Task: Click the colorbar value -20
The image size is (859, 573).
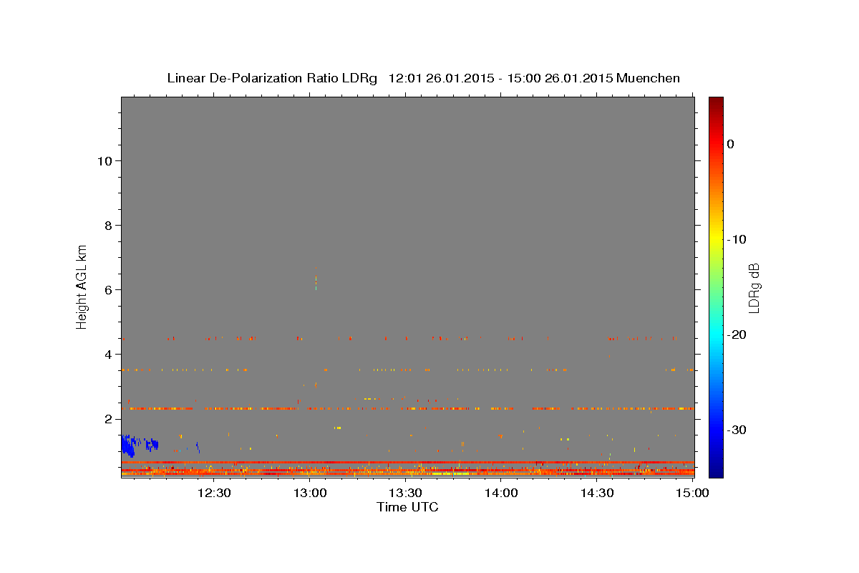Action: 737,334
